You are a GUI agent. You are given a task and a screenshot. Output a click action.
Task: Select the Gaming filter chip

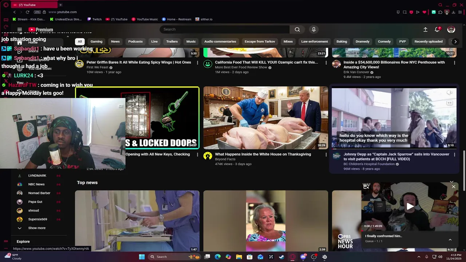[x=96, y=41]
